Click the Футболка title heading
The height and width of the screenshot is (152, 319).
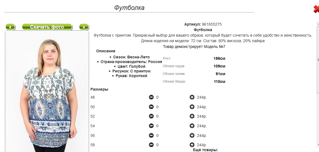pyautogui.click(x=129, y=8)
